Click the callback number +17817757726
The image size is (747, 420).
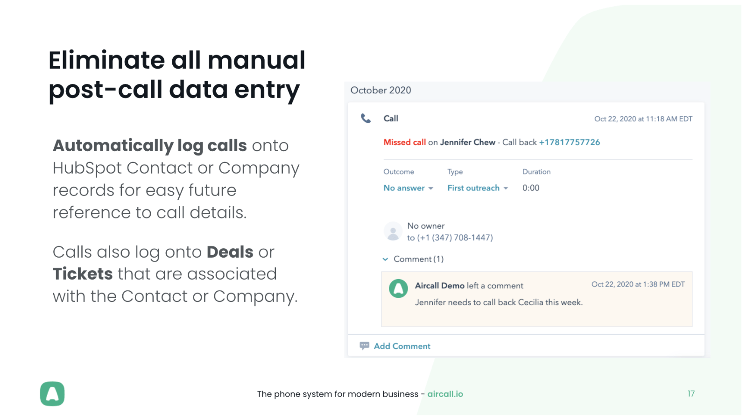coord(570,142)
